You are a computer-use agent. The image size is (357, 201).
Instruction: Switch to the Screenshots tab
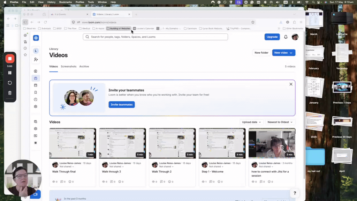69,67
